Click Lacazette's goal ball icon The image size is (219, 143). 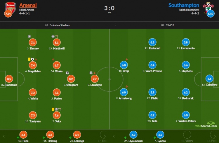coord(91,73)
